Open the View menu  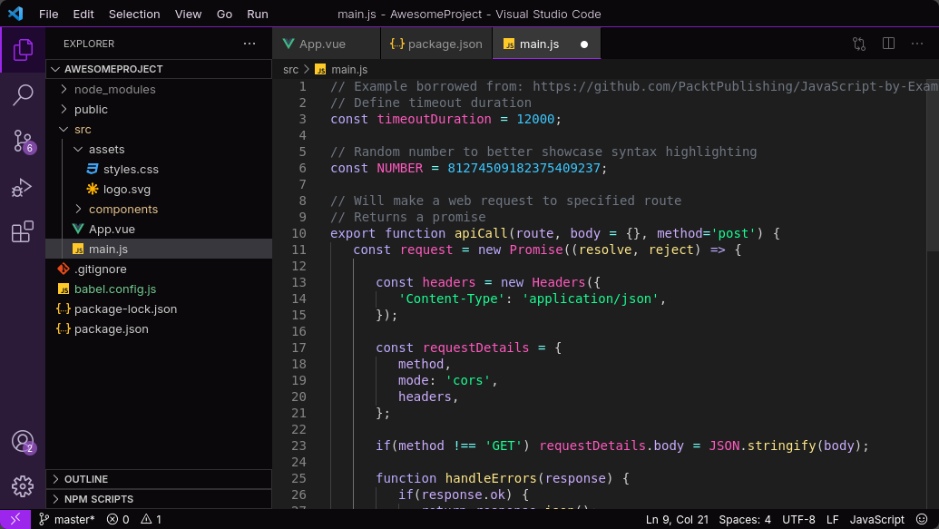coord(188,14)
